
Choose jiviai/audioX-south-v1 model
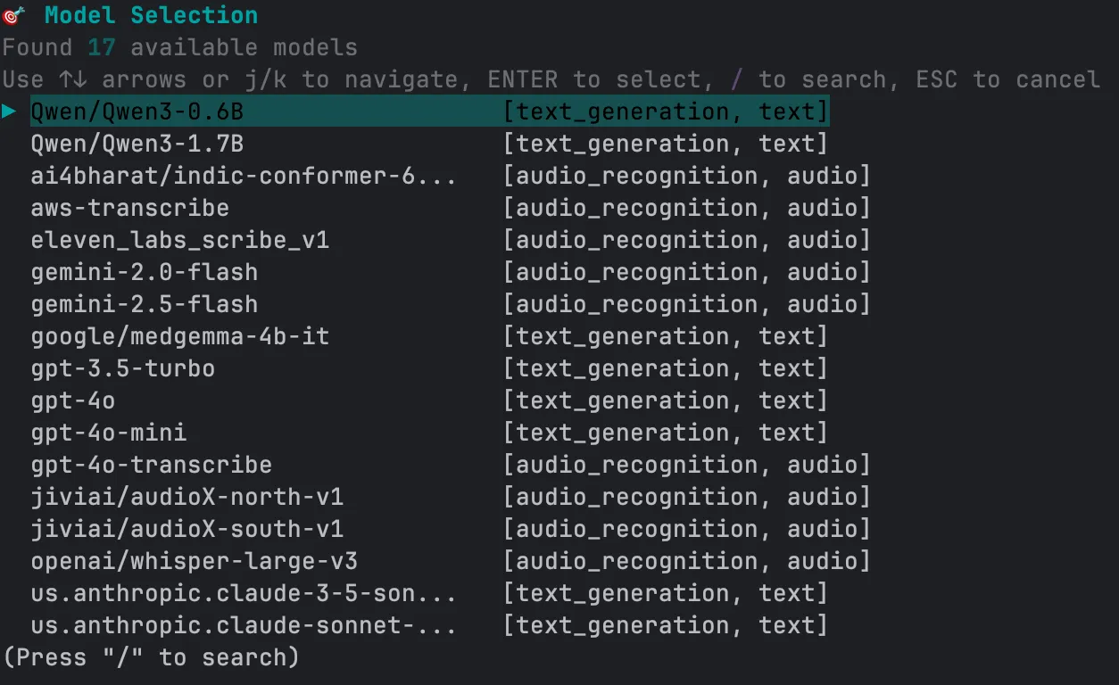click(x=451, y=529)
